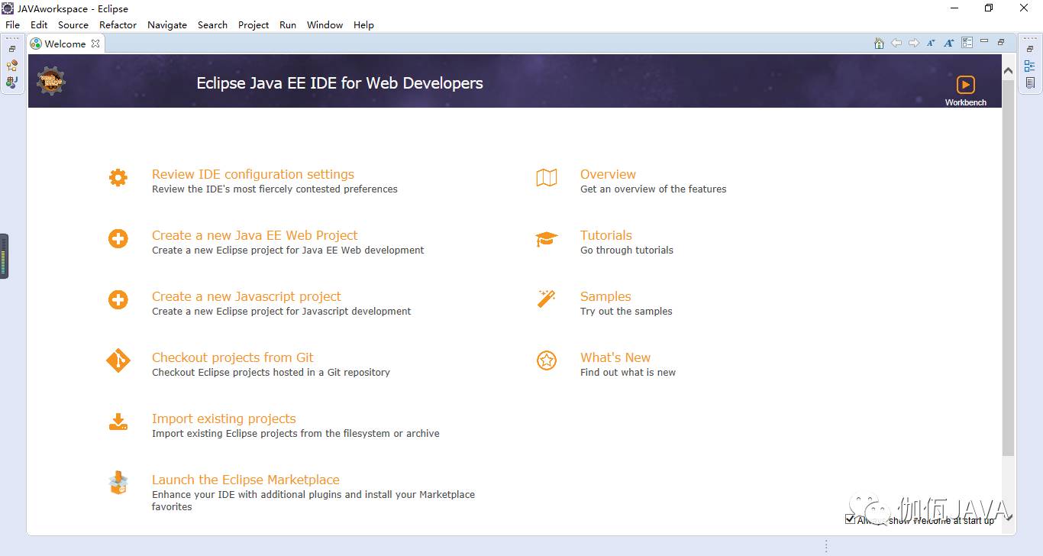This screenshot has width=1043, height=556.
Task: Click the Git diamond icon
Action: point(118,361)
